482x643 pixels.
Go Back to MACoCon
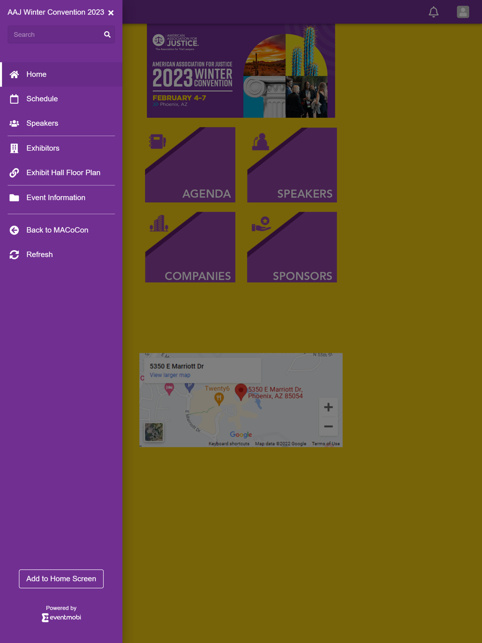(x=61, y=230)
